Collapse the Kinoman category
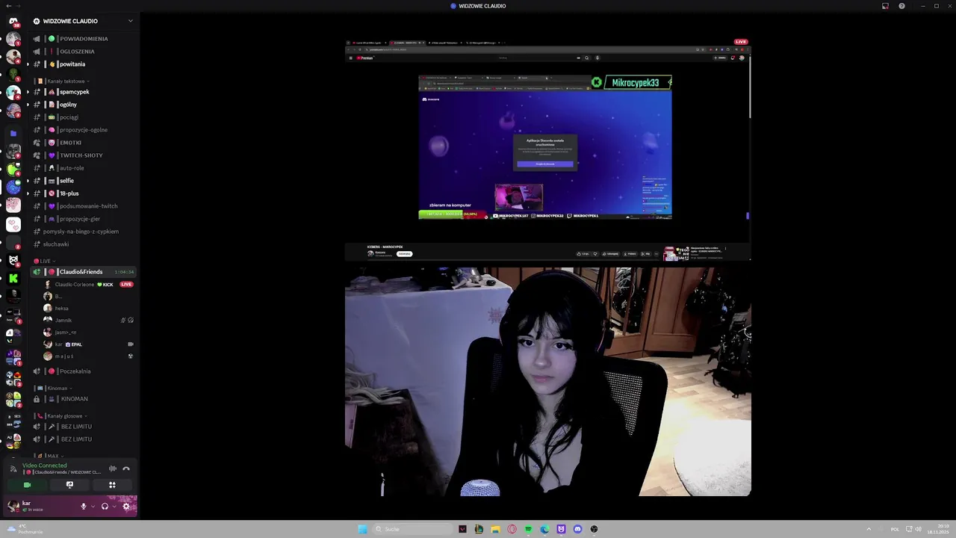956x538 pixels. [54, 388]
